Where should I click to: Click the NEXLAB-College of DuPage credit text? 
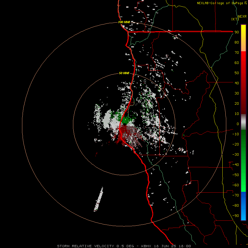[x=222, y=3]
